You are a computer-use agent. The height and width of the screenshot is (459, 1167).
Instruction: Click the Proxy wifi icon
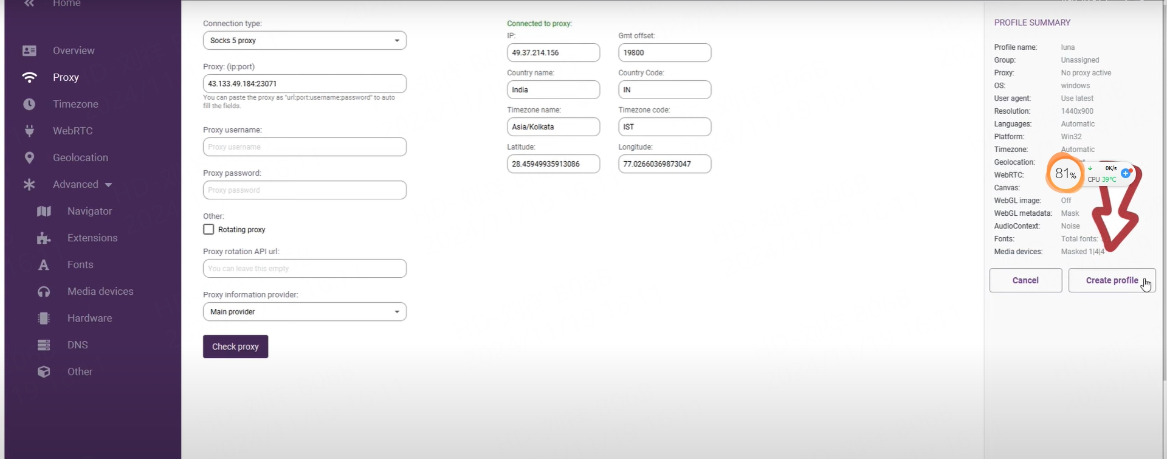point(29,78)
